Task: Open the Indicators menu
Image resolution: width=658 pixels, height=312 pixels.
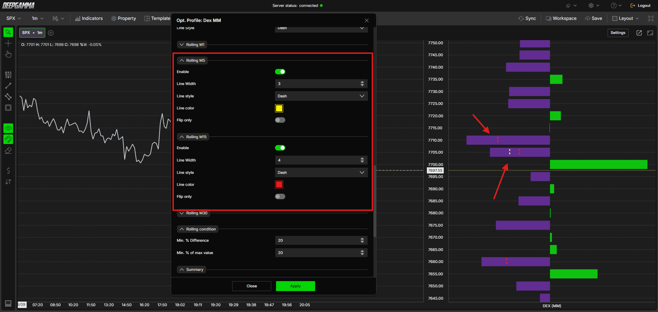Action: (89, 19)
